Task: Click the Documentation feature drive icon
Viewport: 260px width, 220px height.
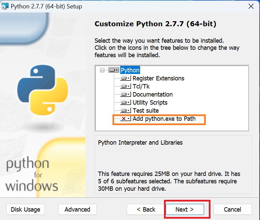Action: click(126, 95)
